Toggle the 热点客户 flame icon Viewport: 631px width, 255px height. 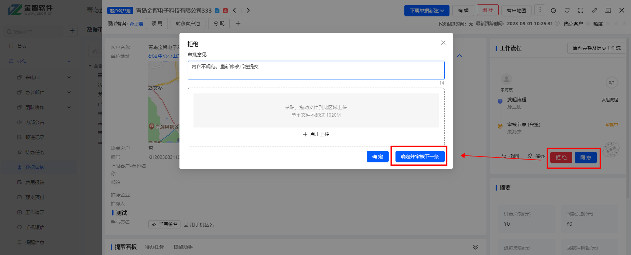point(588,24)
